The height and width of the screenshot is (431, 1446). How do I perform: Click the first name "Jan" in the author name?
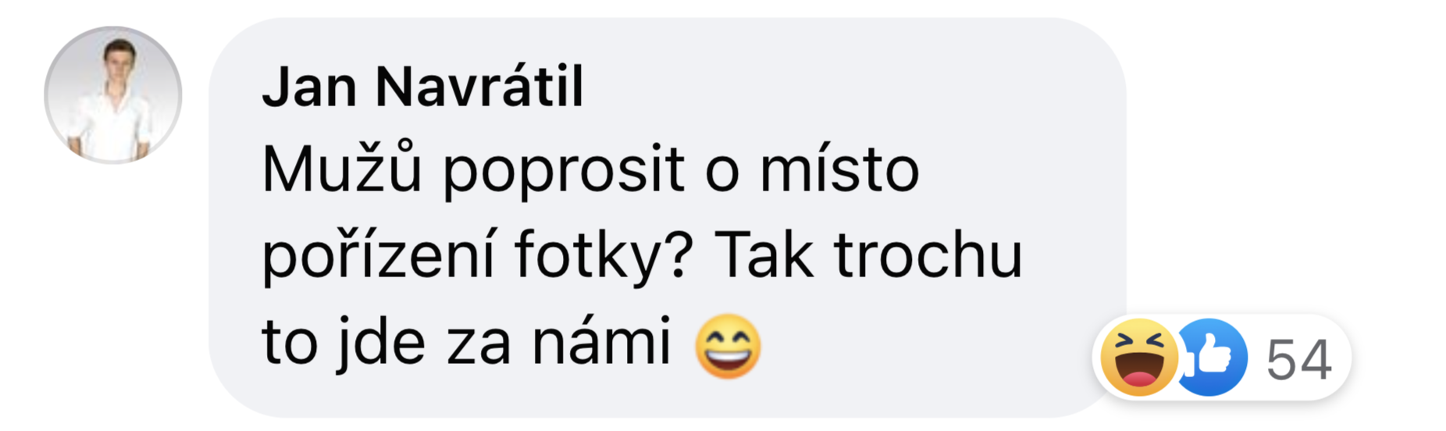[310, 87]
